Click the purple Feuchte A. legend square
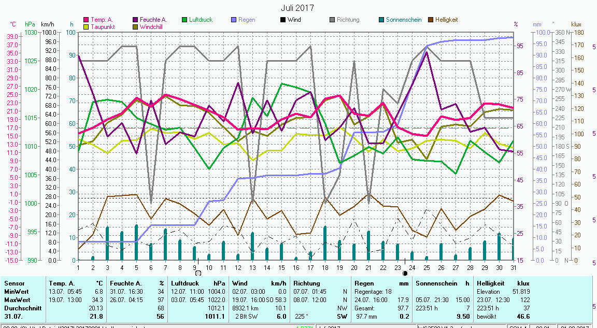Viewport: 597px width, 328px height. [135, 20]
